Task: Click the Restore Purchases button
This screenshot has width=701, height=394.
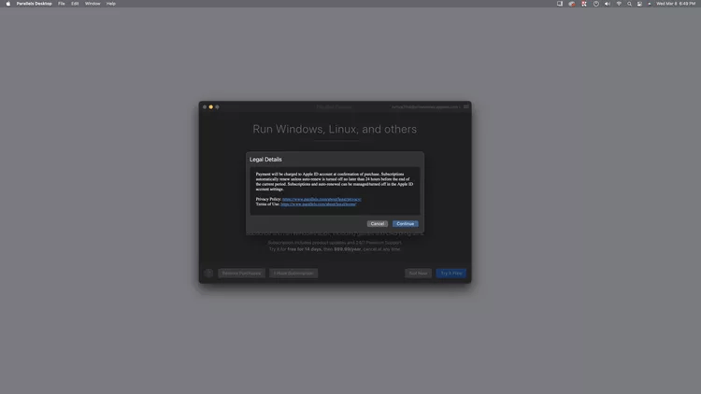Action: pos(241,273)
